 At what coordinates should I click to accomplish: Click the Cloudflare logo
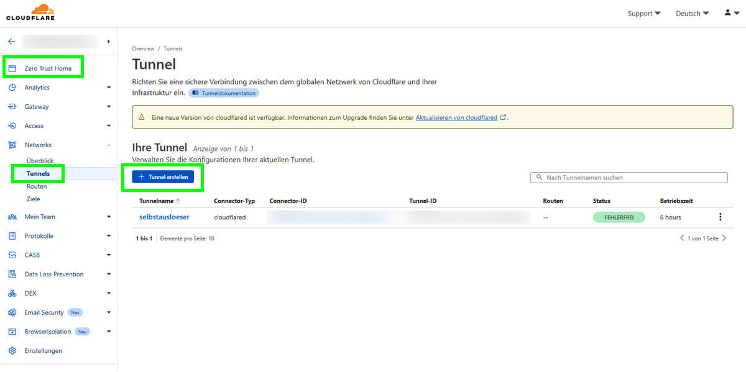[x=30, y=12]
